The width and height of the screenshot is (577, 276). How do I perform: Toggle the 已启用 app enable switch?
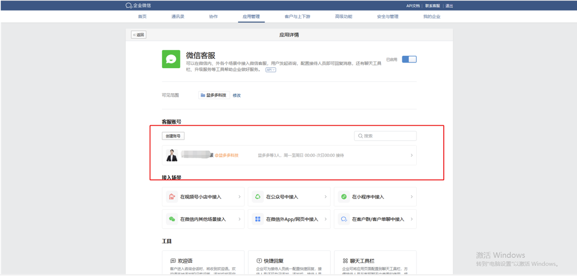tap(409, 59)
